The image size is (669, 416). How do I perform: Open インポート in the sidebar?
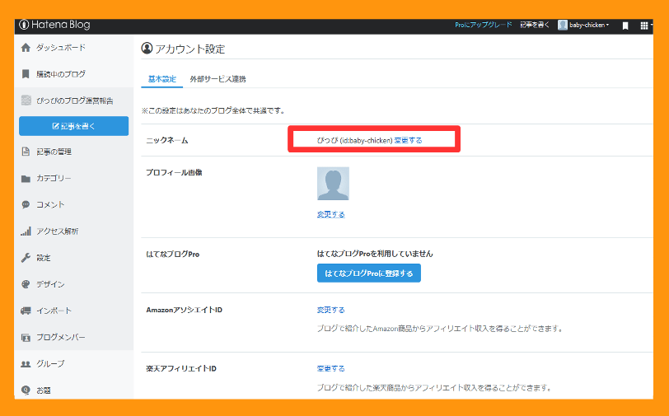tap(54, 311)
